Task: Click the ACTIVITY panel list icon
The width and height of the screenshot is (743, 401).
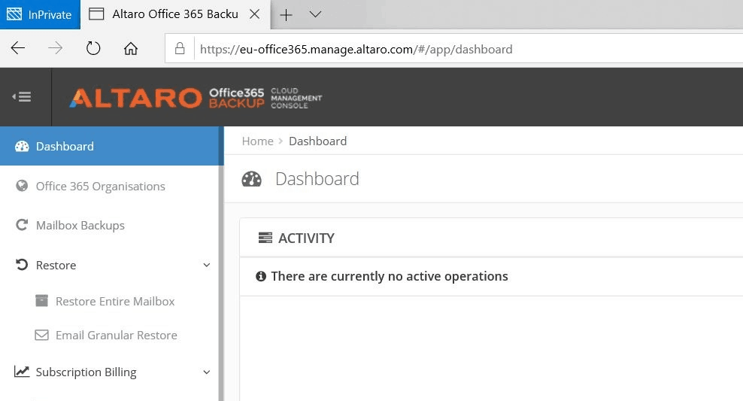Action: click(265, 238)
